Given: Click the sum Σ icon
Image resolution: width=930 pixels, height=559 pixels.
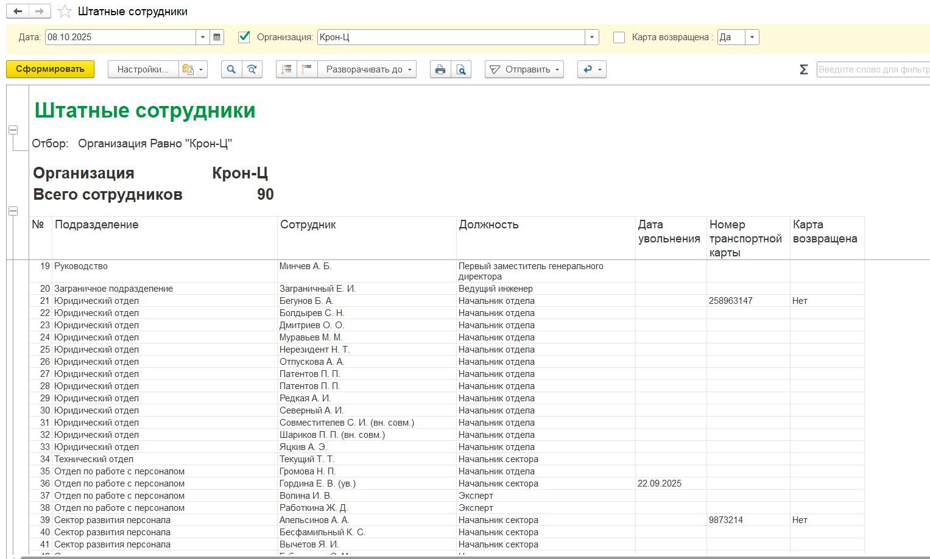Looking at the screenshot, I should [803, 69].
